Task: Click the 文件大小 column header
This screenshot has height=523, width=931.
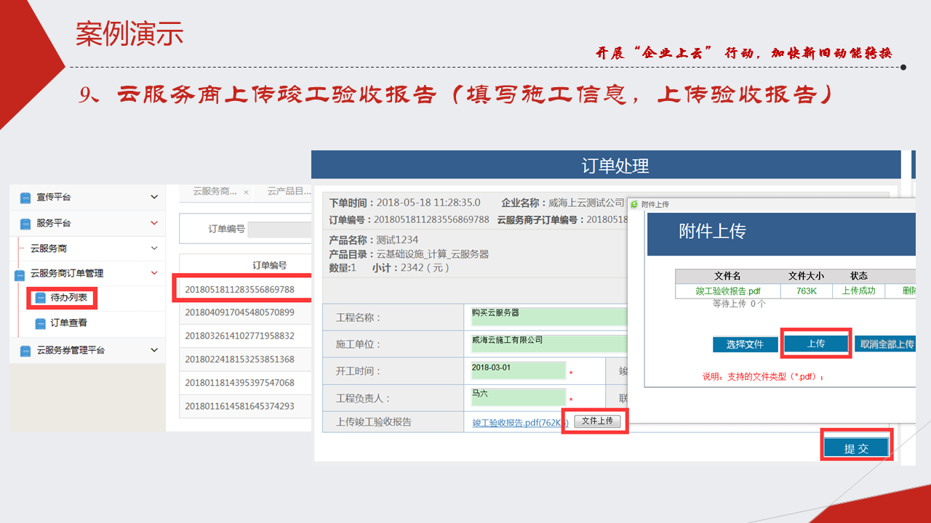Action: point(806,276)
